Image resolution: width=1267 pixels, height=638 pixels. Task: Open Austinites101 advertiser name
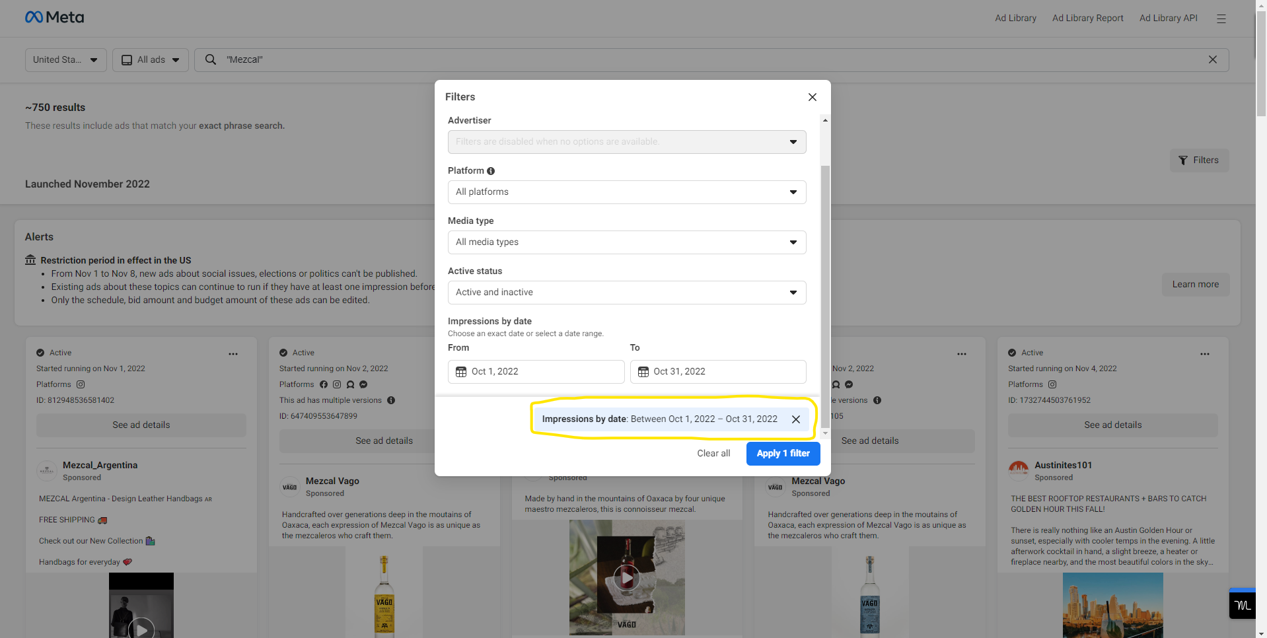tap(1064, 466)
